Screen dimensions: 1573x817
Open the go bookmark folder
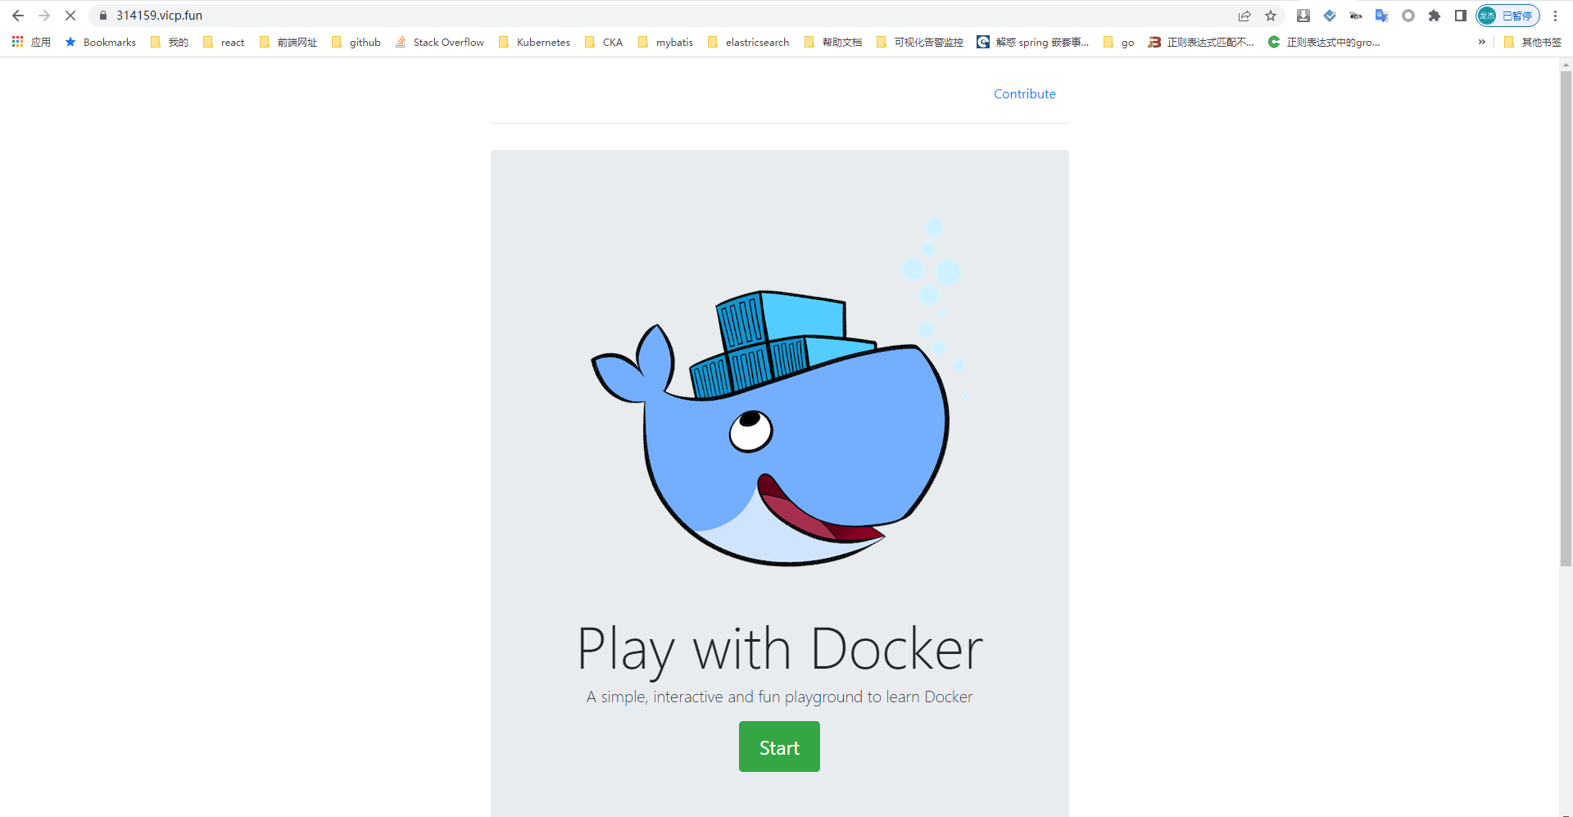(x=1119, y=42)
